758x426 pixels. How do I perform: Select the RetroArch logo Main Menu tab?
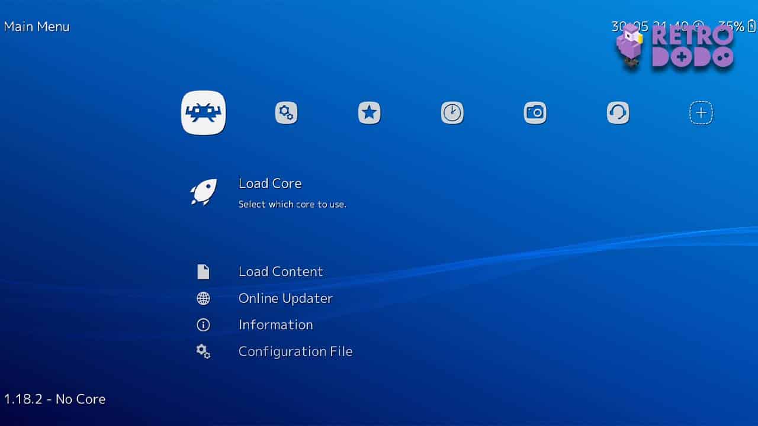[203, 112]
